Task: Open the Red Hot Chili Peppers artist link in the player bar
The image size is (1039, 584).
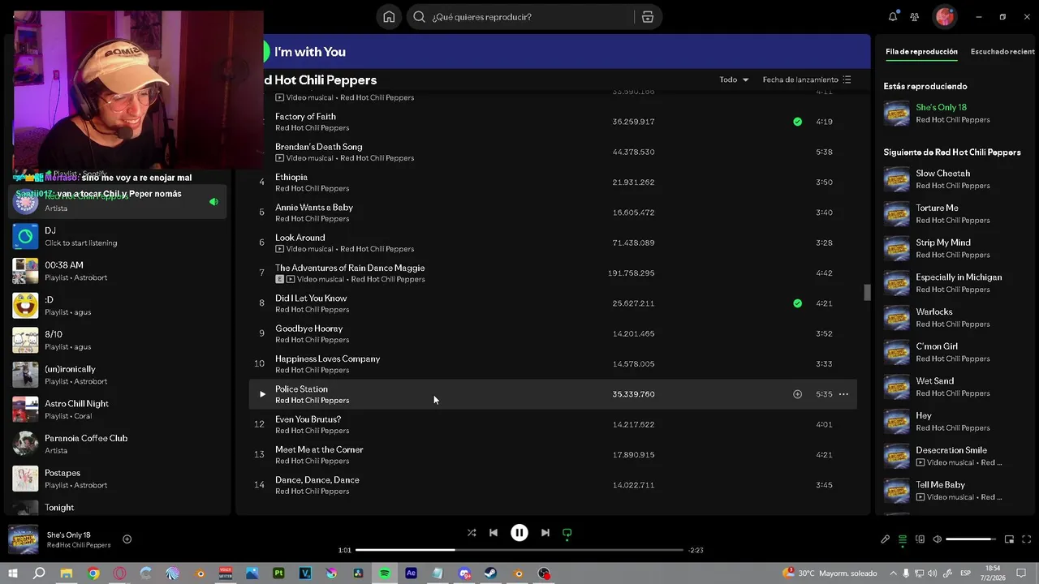Action: point(79,545)
